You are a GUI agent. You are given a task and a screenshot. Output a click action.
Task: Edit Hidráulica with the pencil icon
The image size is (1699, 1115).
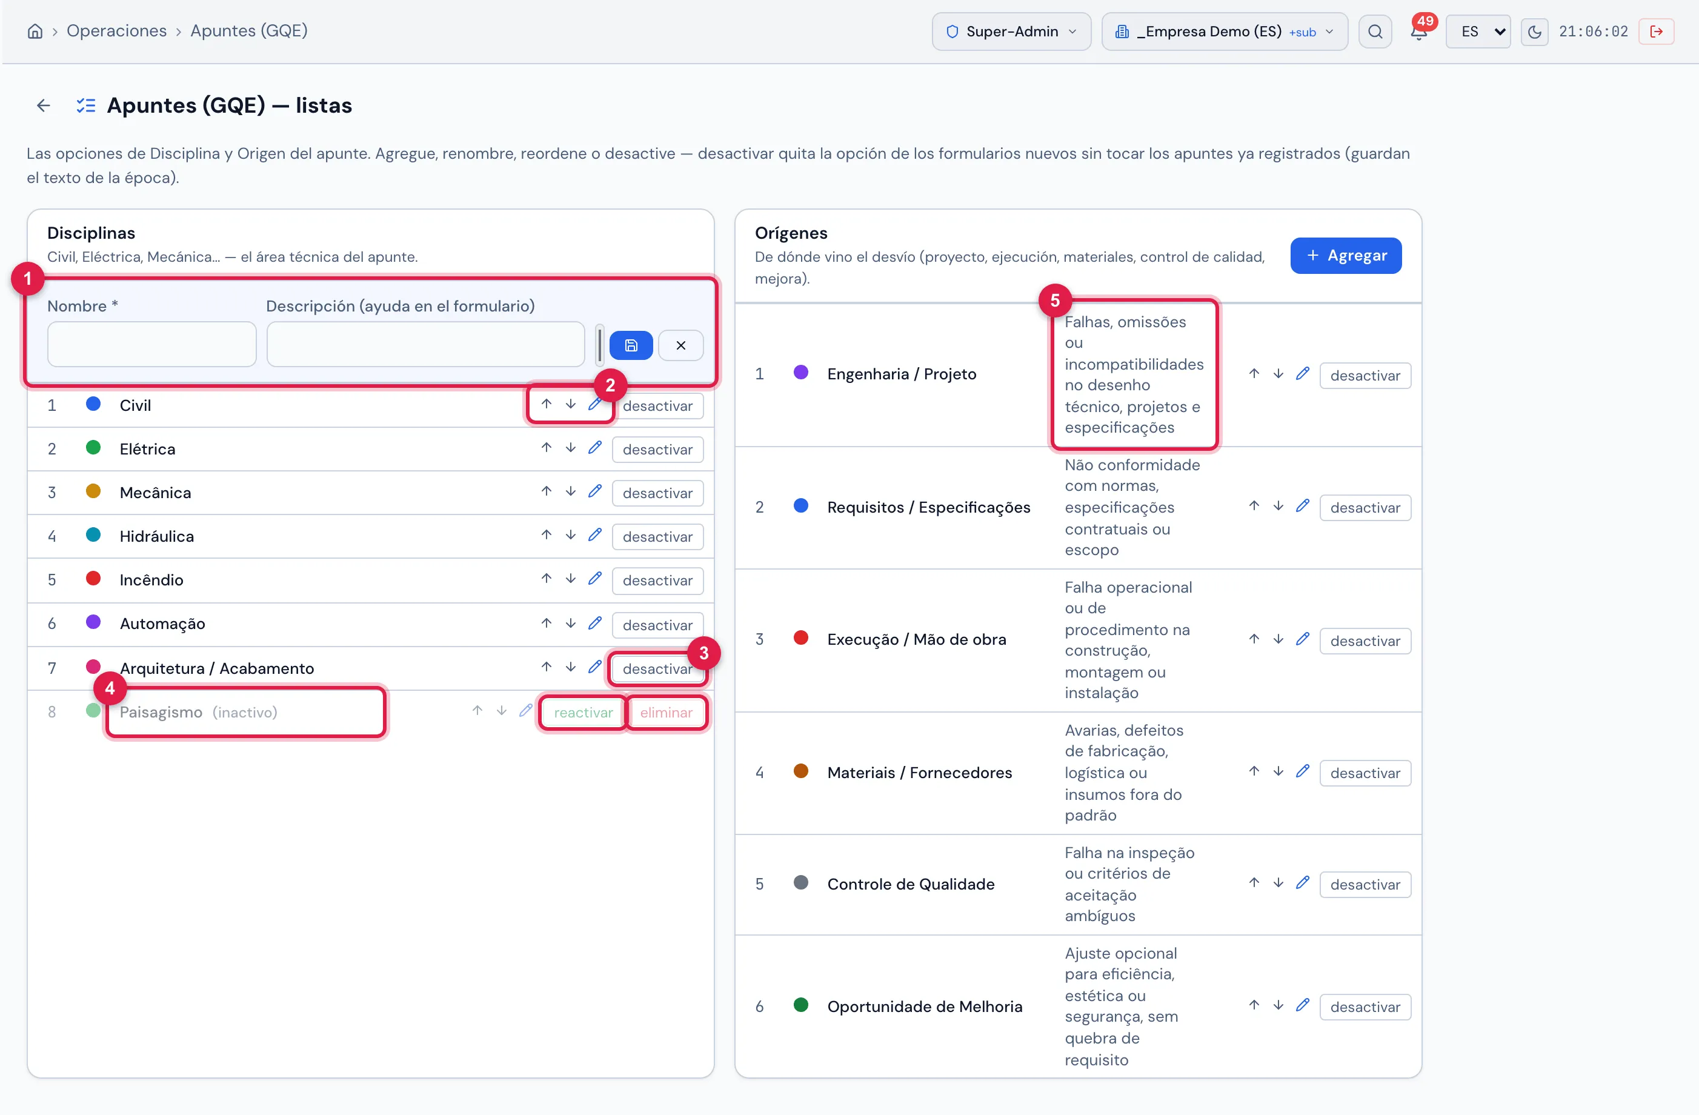coord(594,535)
